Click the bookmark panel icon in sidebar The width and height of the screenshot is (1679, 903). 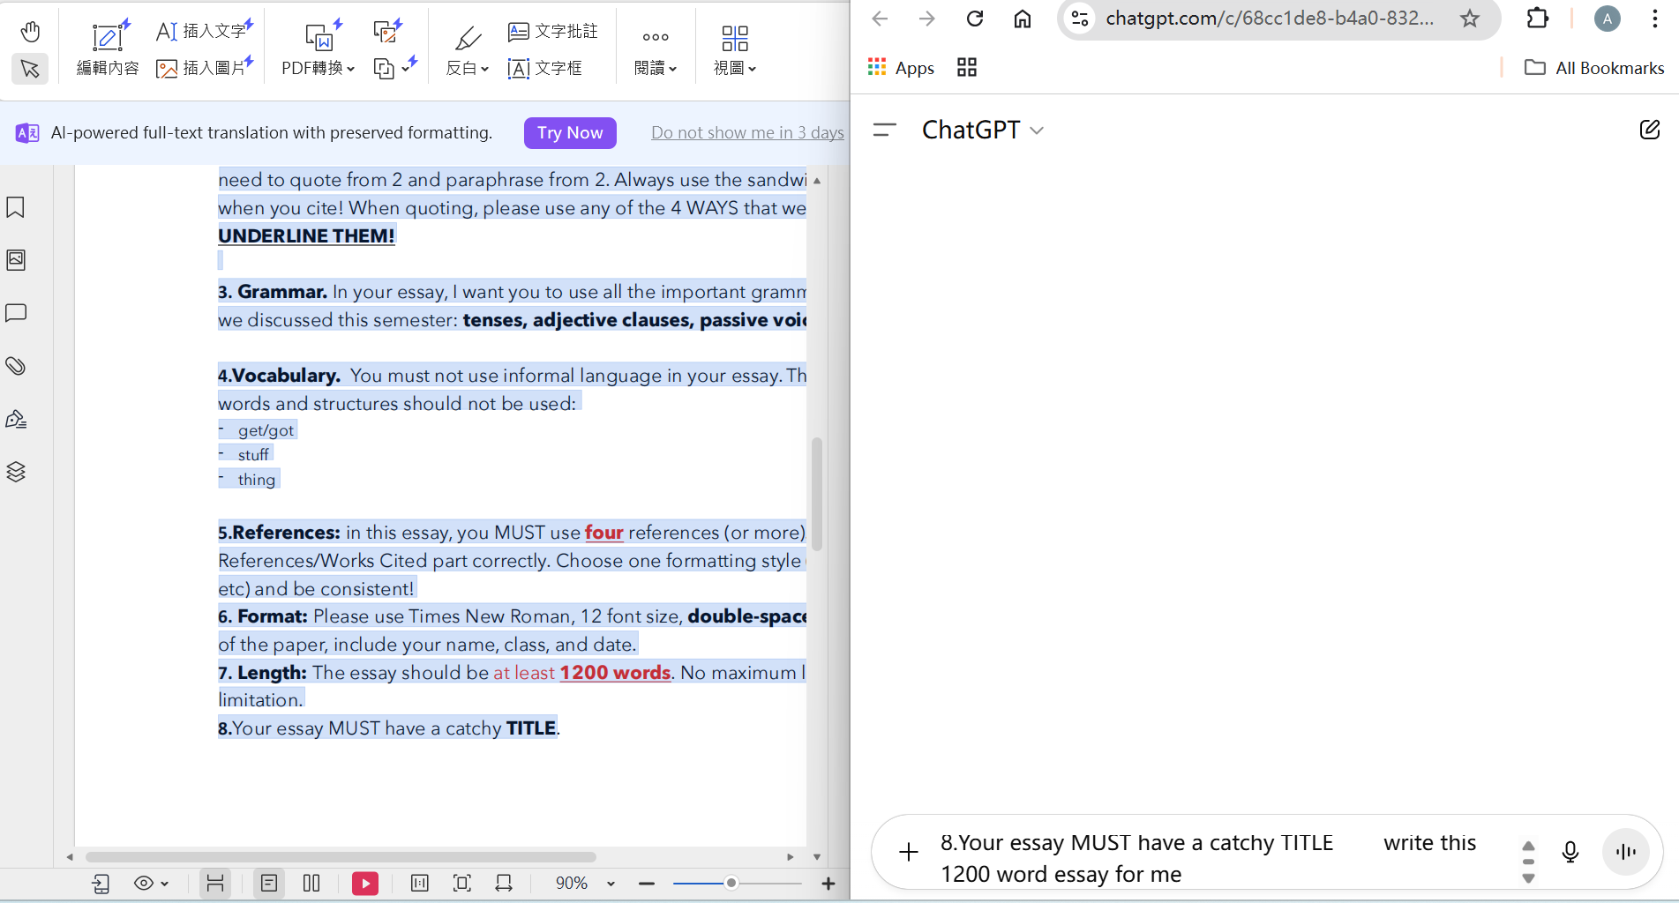point(16,207)
